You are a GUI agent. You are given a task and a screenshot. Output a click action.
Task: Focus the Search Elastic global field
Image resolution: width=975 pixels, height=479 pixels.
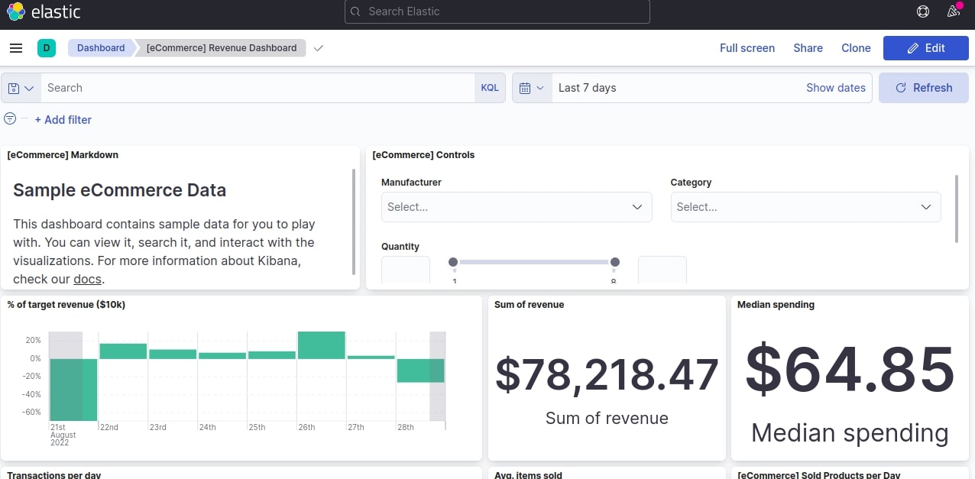[x=497, y=11]
